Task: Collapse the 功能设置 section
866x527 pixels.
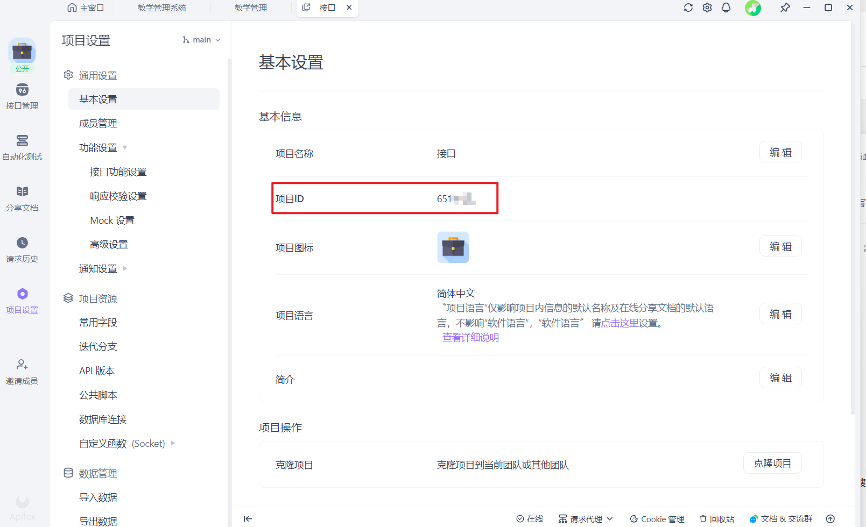Action: (x=124, y=147)
